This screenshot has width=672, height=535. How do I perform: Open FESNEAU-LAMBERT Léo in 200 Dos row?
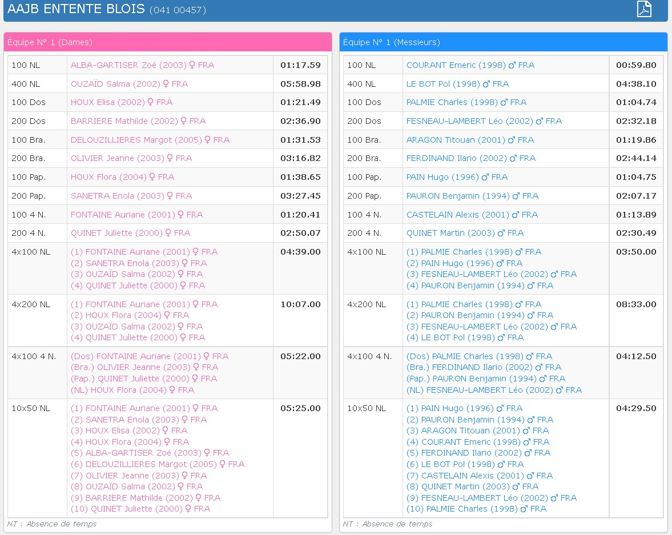point(484,121)
